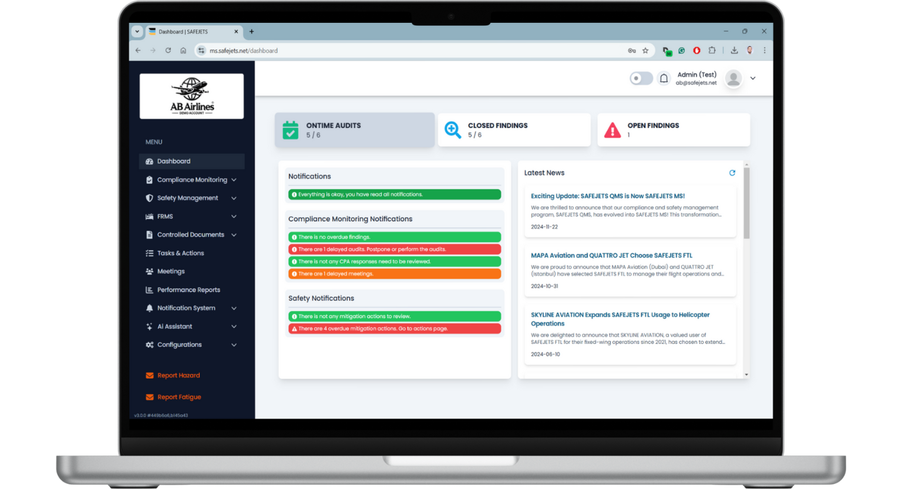Click the Latest News scrollbar thumb
Viewport: 902px width, 489px height.
746,203
